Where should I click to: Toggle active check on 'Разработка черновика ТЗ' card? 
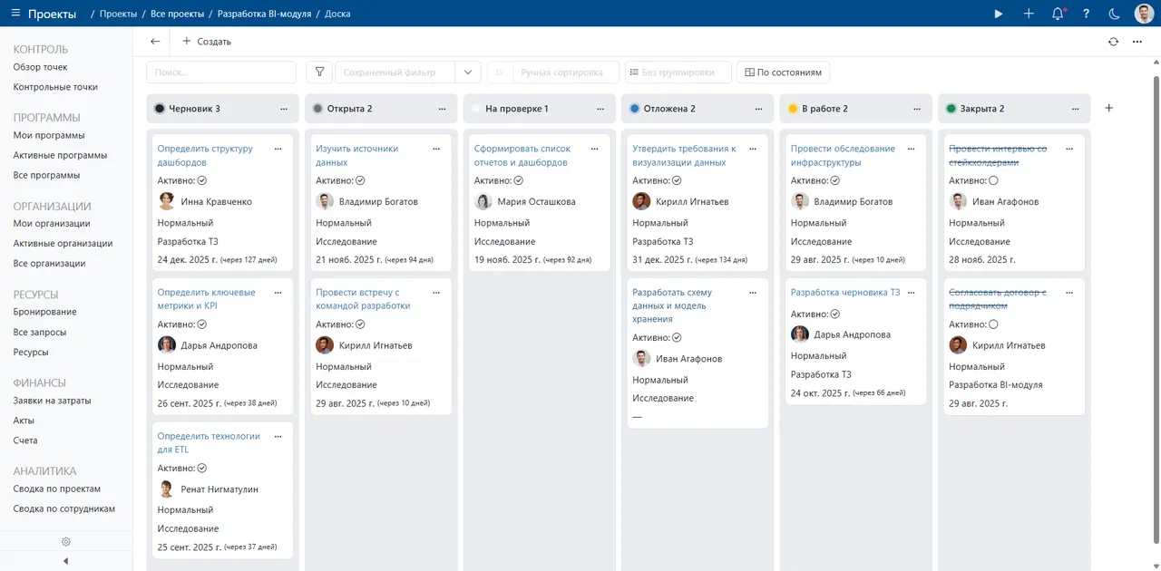tap(835, 314)
